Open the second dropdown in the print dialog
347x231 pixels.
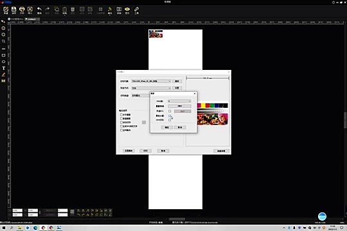151,88
